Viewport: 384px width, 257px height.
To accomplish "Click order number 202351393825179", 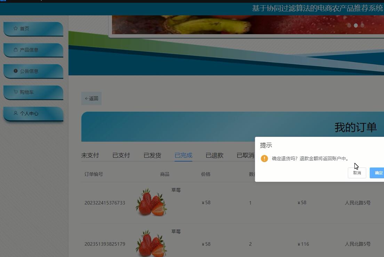I will click(x=105, y=244).
